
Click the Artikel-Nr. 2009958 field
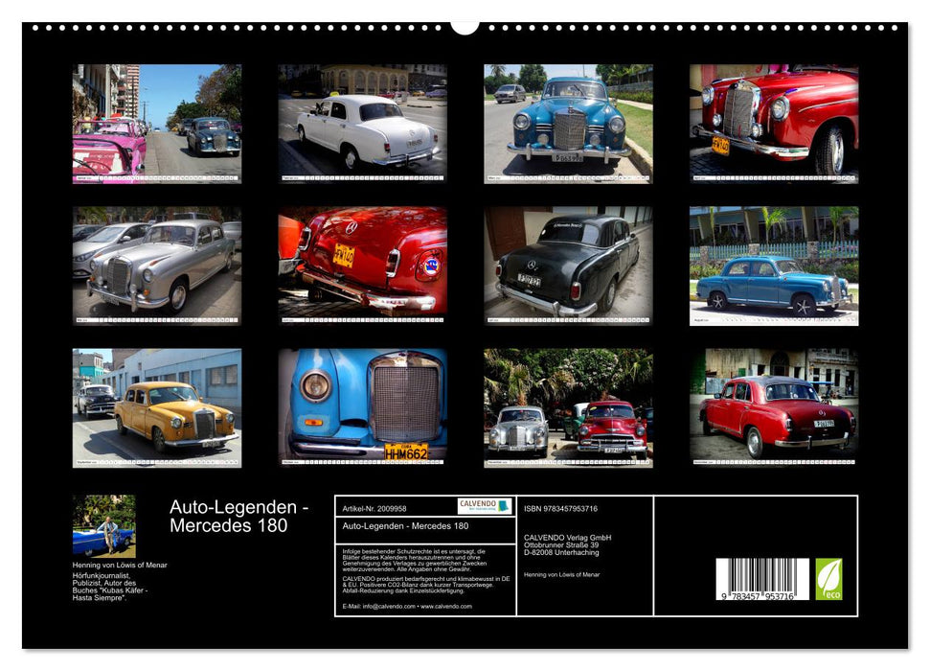pyautogui.click(x=375, y=508)
